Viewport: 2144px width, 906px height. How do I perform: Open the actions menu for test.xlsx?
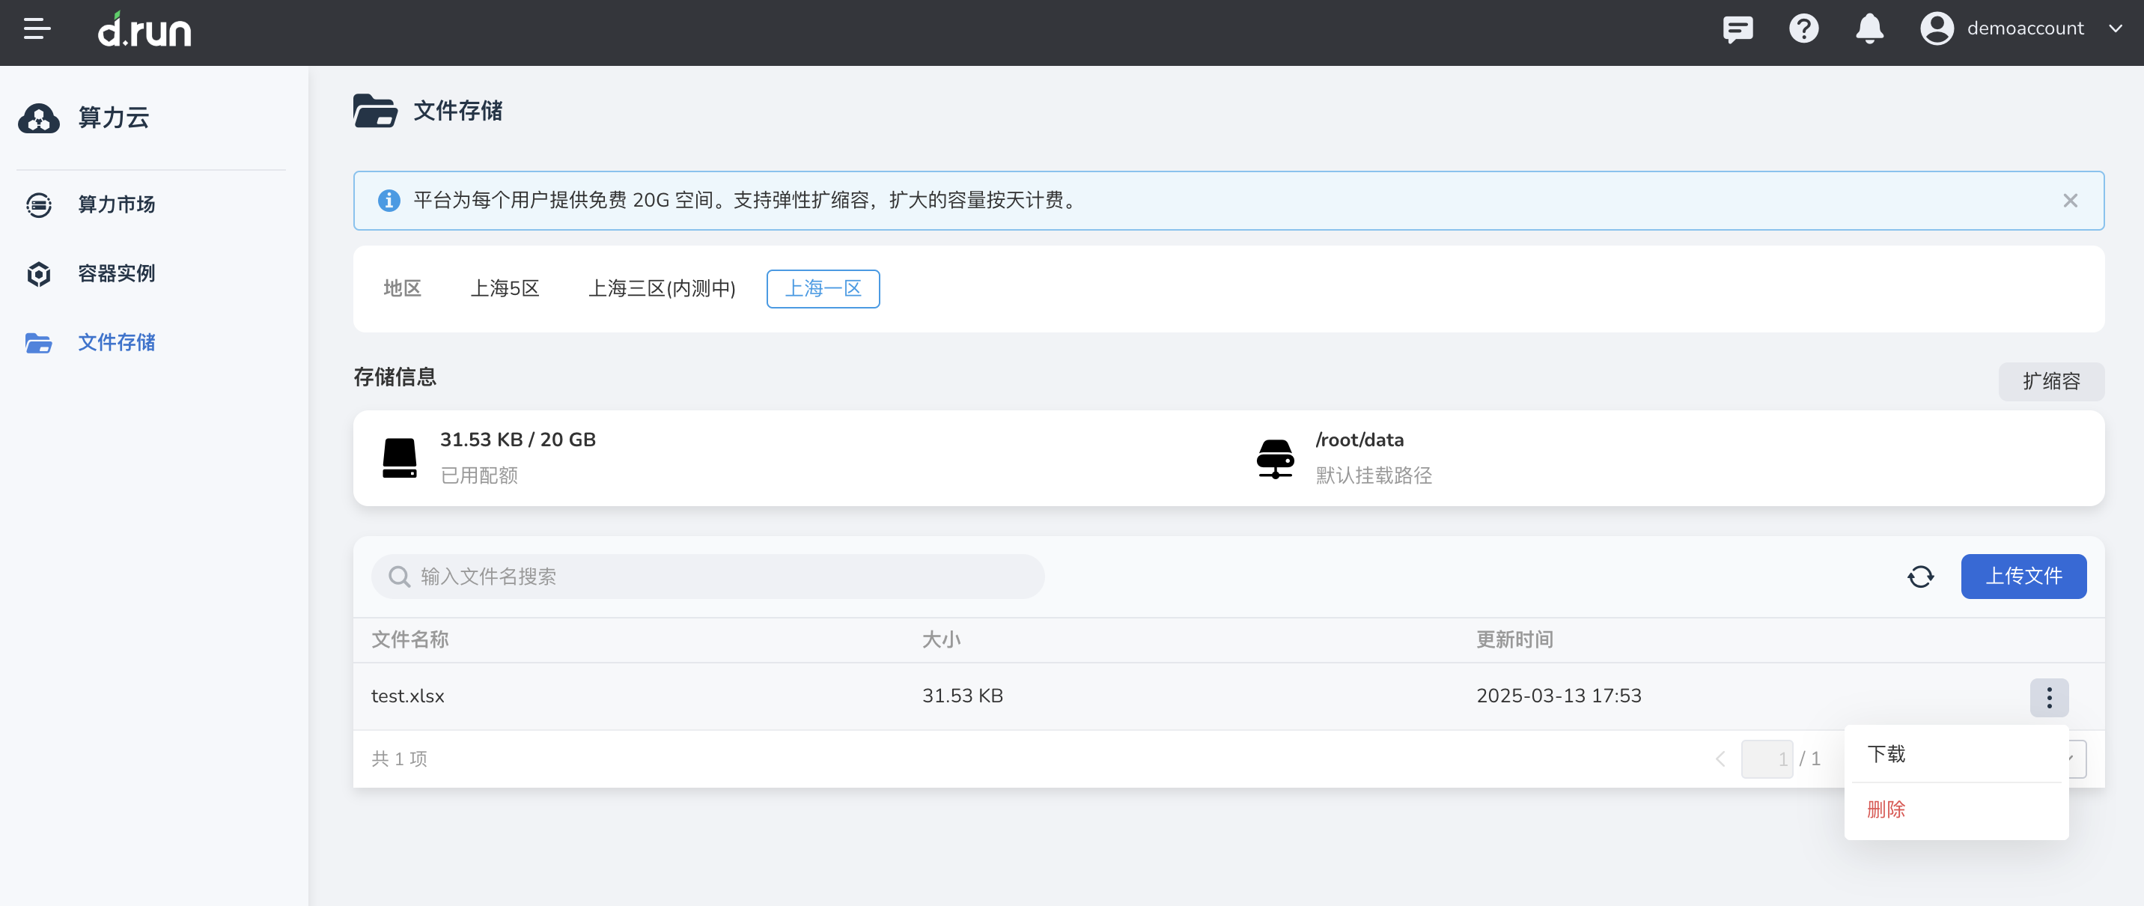2050,698
